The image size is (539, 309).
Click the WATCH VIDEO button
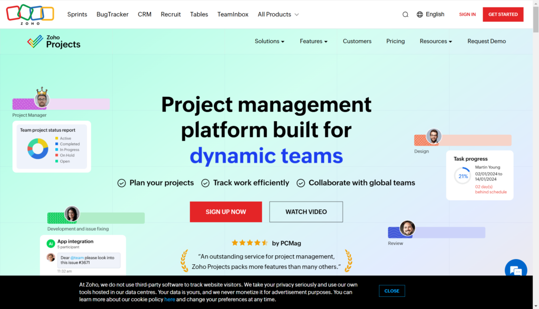[x=306, y=212]
